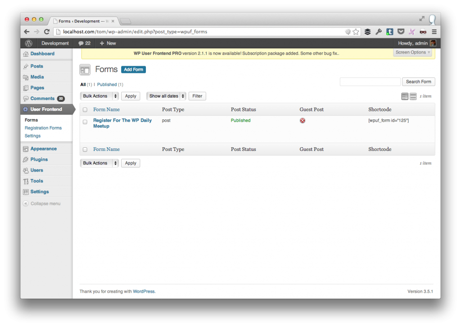This screenshot has height=327, width=461.
Task: Reload the page with the refresh icon
Action: tap(47, 32)
